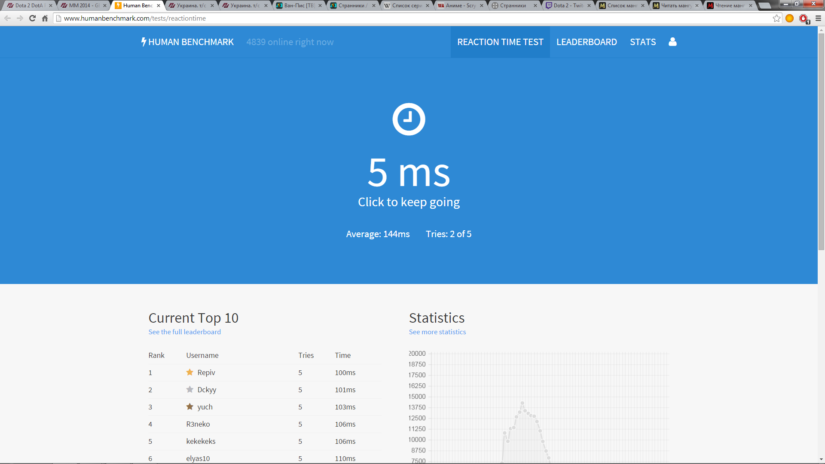
Task: Reload the page with refresh icon
Action: (32, 18)
